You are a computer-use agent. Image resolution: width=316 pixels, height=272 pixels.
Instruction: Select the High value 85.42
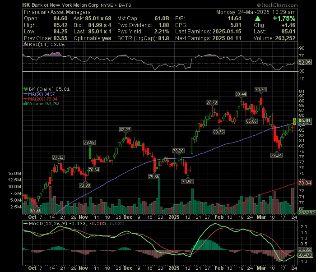pyautogui.click(x=60, y=25)
